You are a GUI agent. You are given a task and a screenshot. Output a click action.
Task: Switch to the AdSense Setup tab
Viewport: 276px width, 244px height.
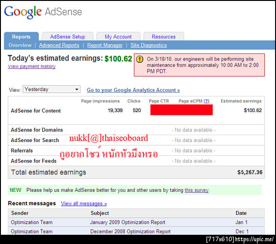(68, 37)
